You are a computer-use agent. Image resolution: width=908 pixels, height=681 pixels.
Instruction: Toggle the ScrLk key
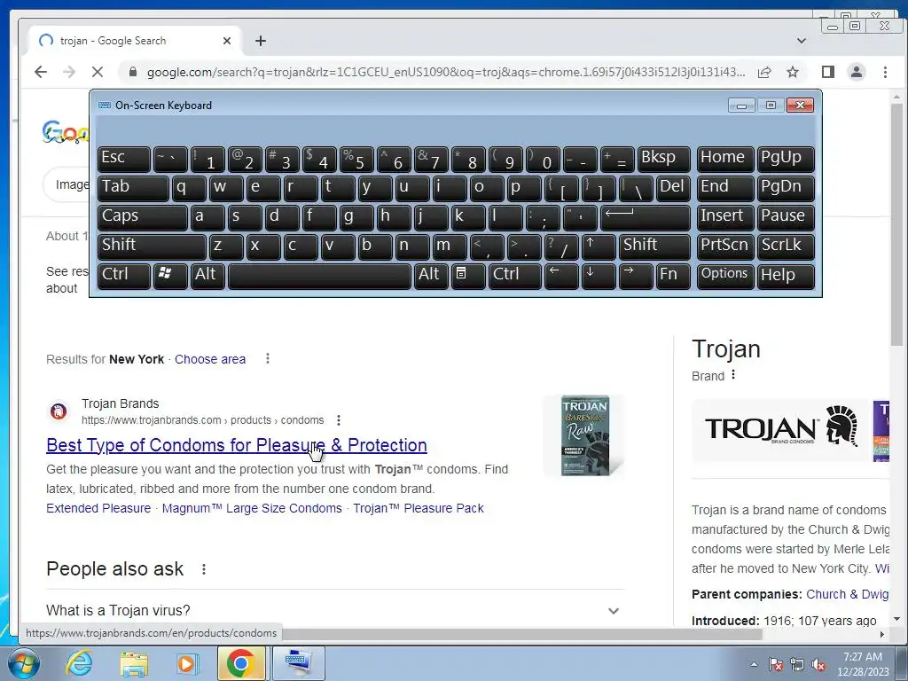pyautogui.click(x=786, y=247)
